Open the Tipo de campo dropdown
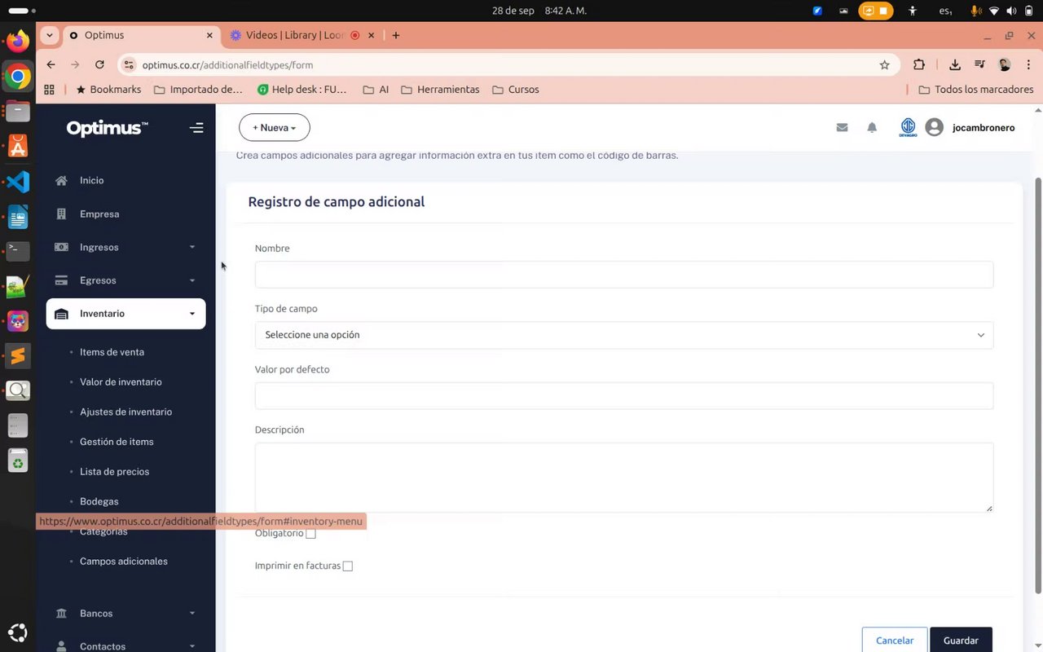Viewport: 1043px width, 652px height. click(x=623, y=335)
